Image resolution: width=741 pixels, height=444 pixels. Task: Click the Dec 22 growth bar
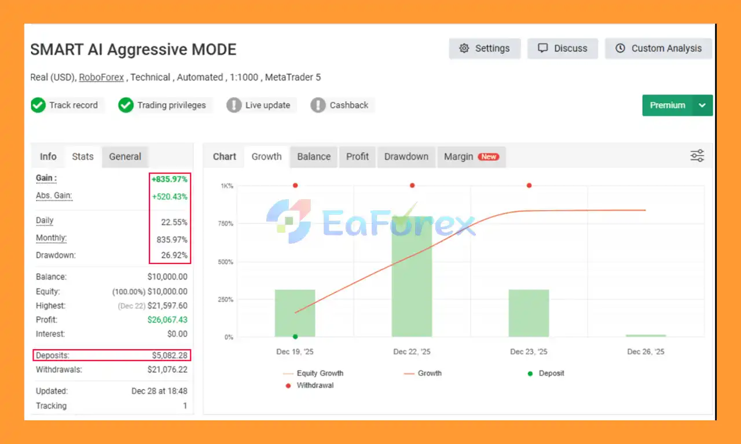pyautogui.click(x=412, y=278)
